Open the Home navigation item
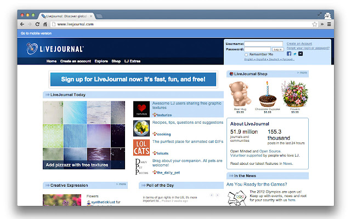This screenshot has height=219, width=351. point(52,61)
